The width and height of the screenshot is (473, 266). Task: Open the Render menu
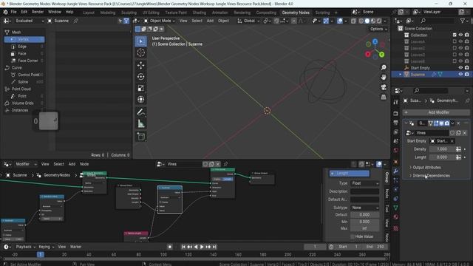point(38,12)
